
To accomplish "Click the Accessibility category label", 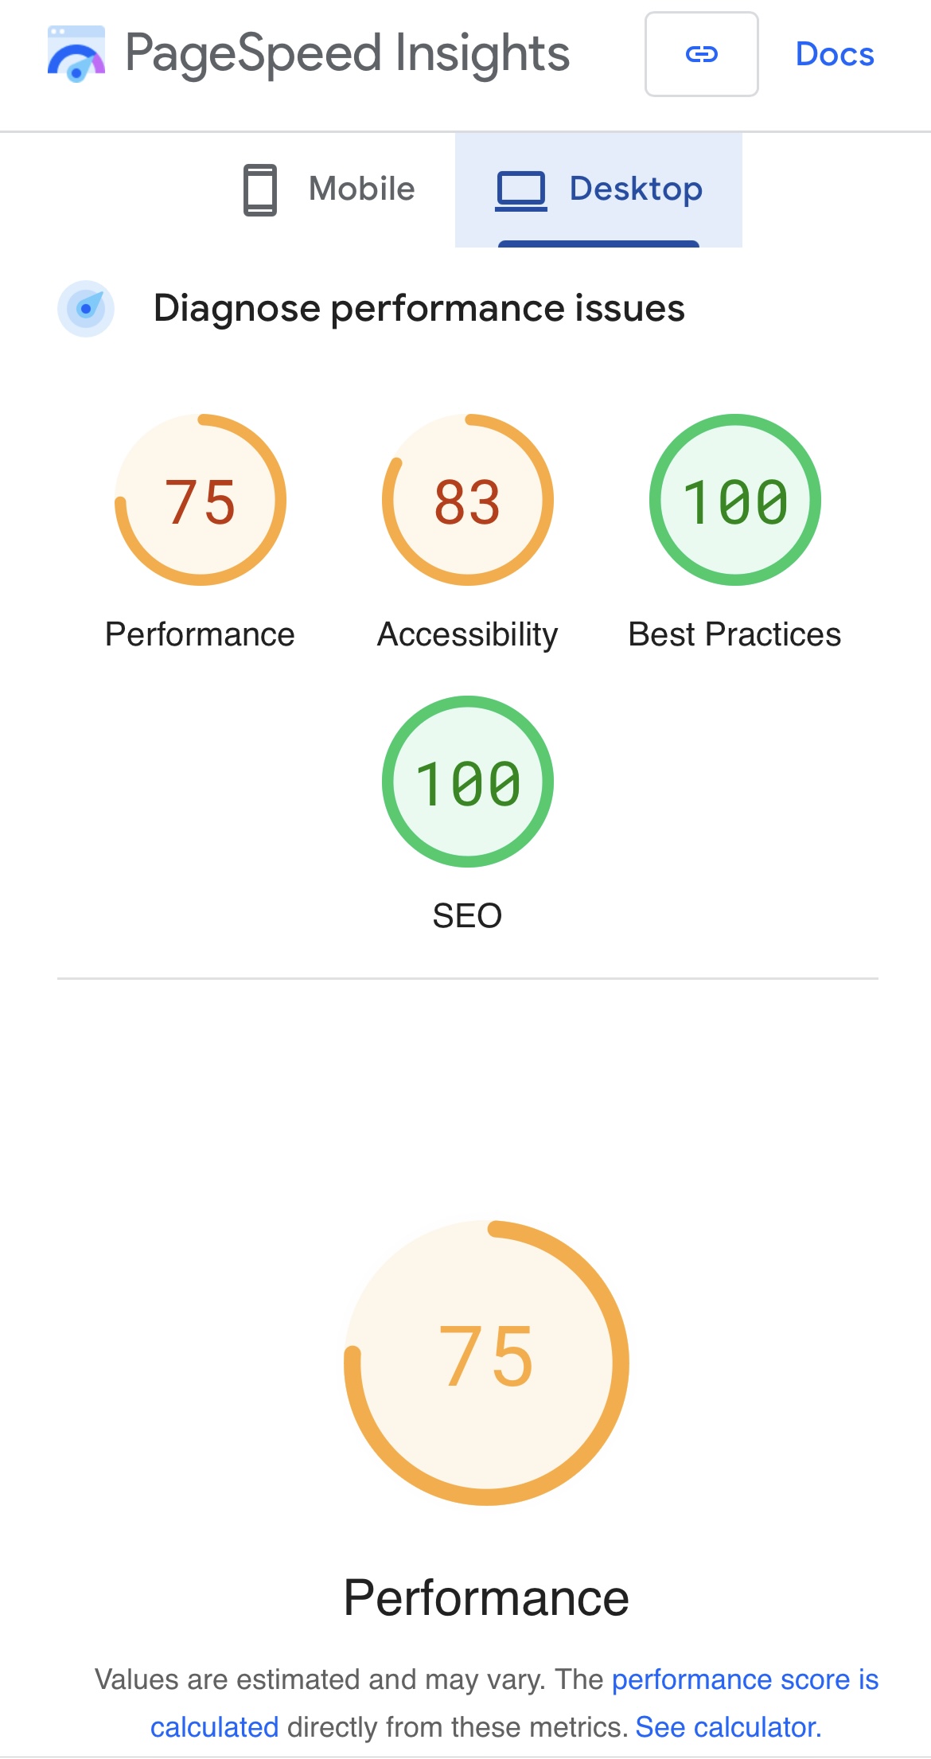I will (x=468, y=634).
